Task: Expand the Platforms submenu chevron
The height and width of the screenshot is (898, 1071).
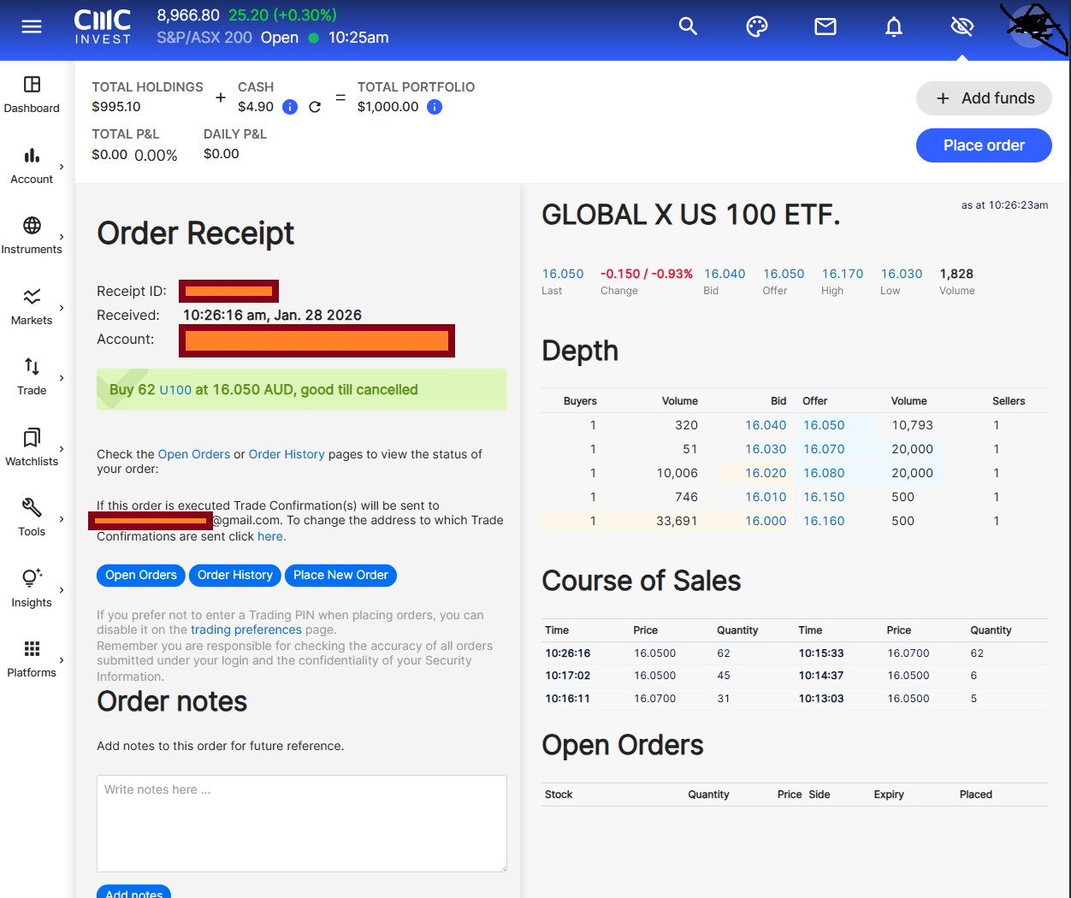Action: point(62,660)
